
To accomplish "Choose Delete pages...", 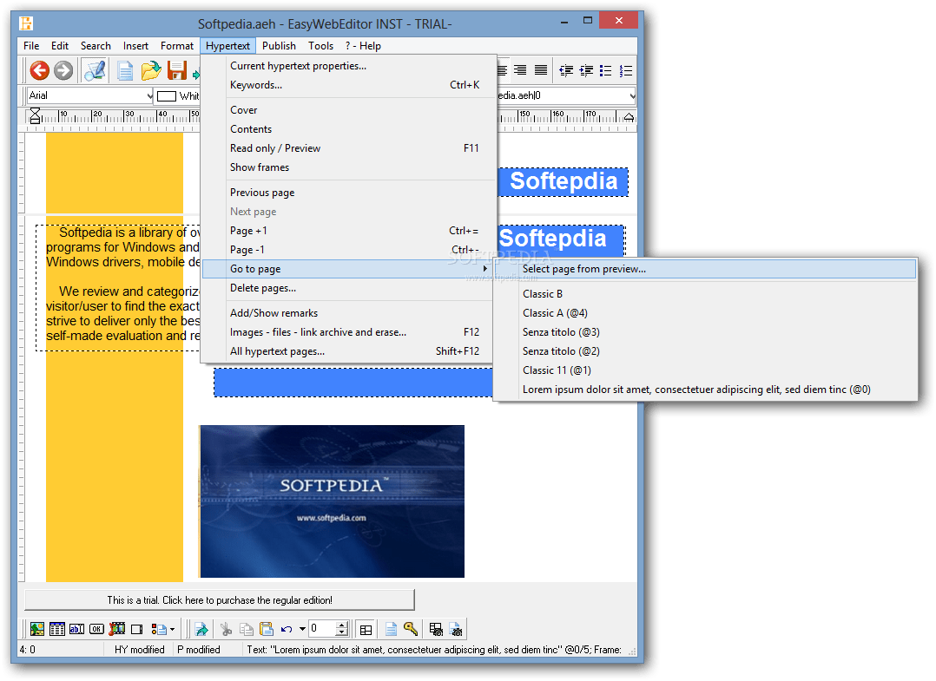I will pyautogui.click(x=347, y=288).
